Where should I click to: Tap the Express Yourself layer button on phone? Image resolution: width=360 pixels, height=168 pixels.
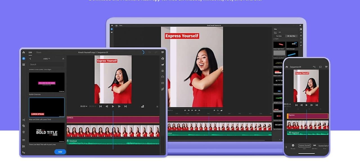point(304,146)
